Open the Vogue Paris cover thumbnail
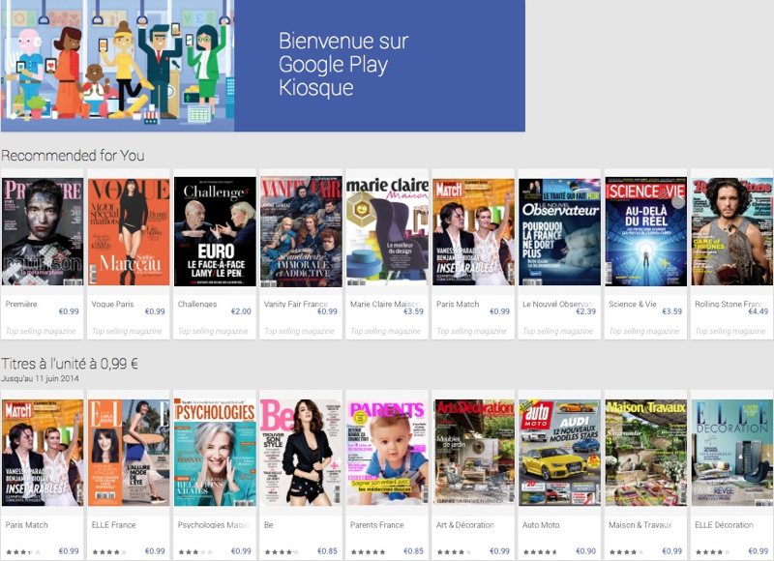 (129, 232)
